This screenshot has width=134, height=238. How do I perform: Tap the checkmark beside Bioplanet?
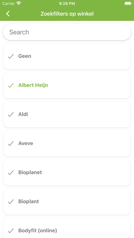[11, 173]
